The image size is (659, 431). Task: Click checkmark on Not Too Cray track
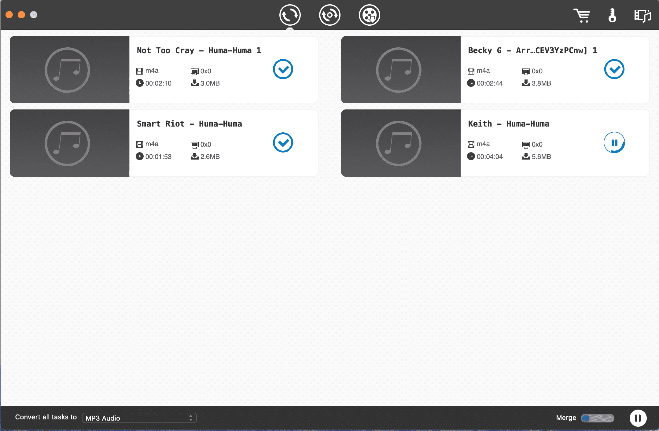click(x=283, y=69)
